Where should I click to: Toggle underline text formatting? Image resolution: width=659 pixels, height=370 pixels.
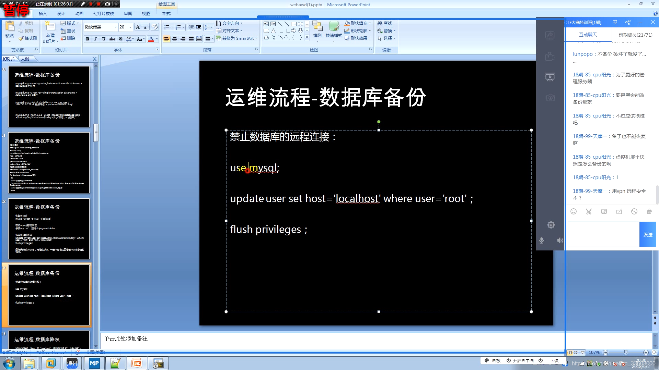click(104, 39)
